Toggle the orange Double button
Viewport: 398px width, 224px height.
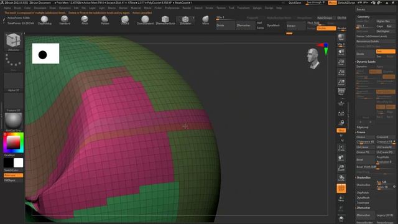click(326, 29)
